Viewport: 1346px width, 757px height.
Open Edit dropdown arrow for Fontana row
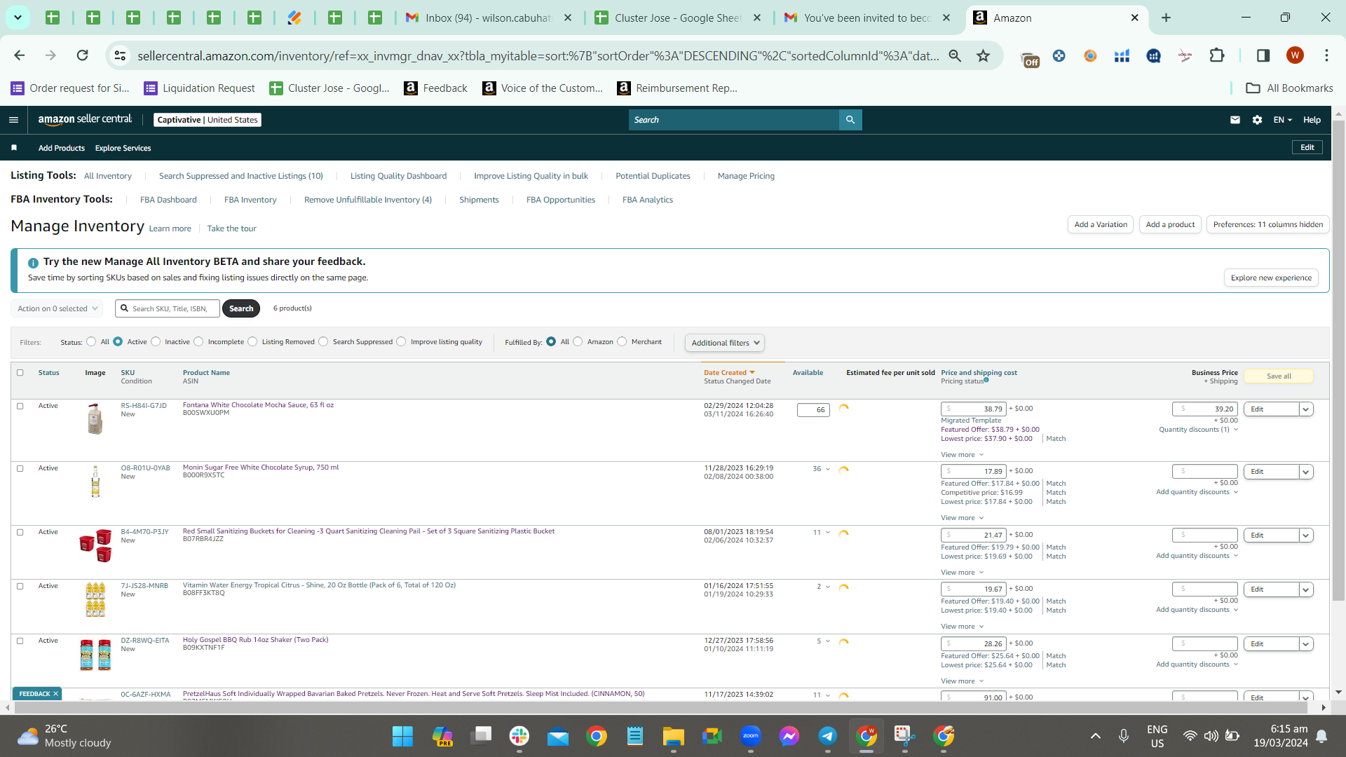click(1306, 409)
